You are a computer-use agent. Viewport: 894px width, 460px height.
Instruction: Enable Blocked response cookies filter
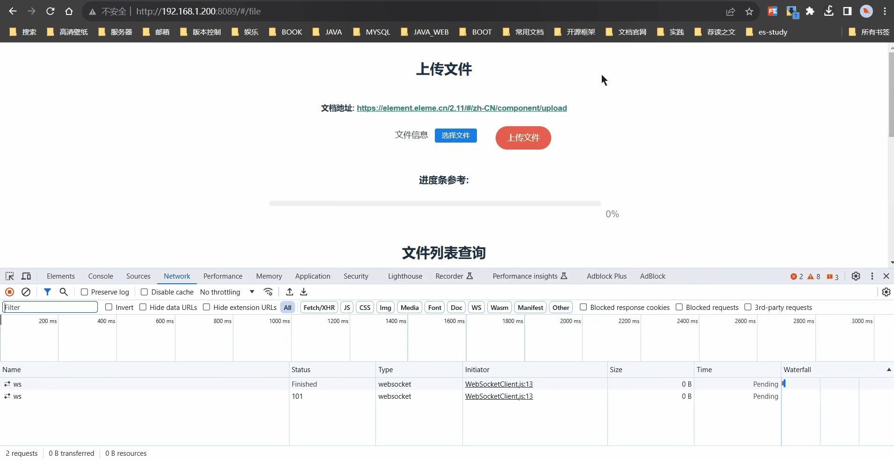[x=584, y=307]
